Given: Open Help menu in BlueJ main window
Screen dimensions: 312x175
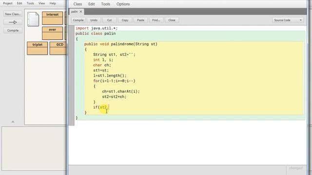Looking at the screenshot, I should (53, 3).
